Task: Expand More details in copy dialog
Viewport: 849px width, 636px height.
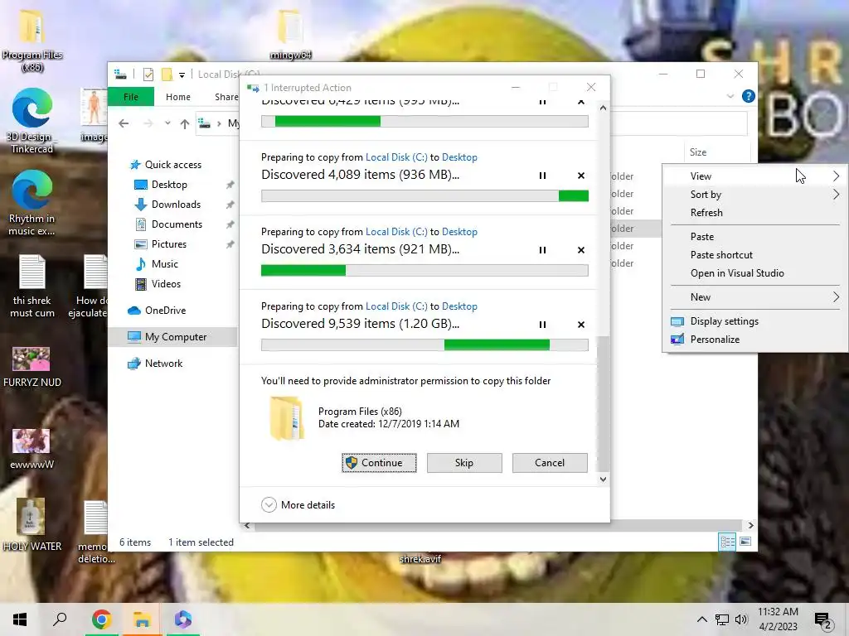Action: pyautogui.click(x=298, y=504)
